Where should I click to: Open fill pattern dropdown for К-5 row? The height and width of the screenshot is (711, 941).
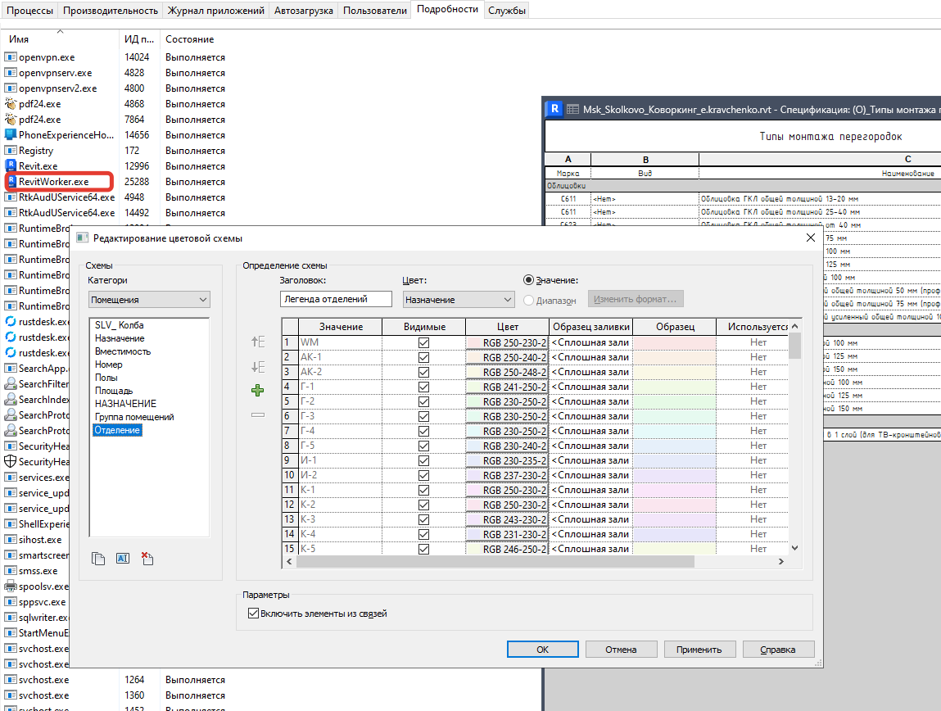[590, 548]
